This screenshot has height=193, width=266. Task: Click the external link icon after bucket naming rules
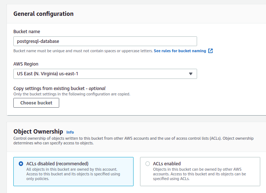(x=210, y=51)
